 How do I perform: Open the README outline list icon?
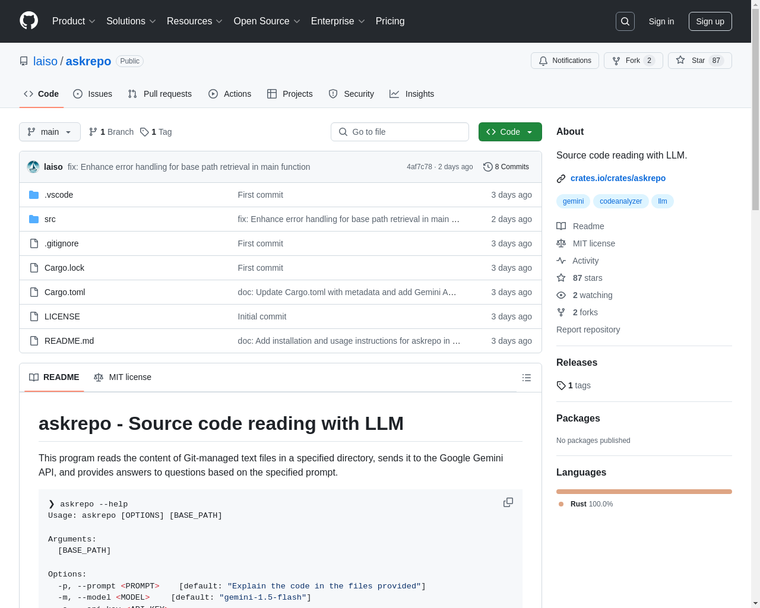point(527,378)
